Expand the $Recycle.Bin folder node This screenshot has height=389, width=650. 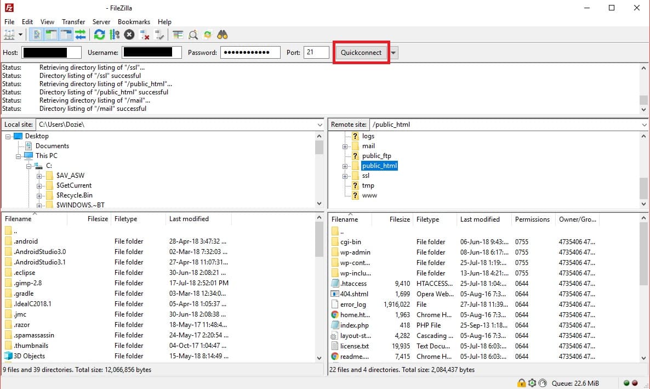pos(39,196)
